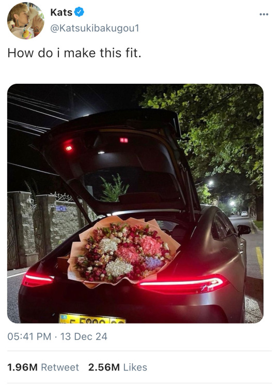Click the right glowing red taillight

[184, 284]
